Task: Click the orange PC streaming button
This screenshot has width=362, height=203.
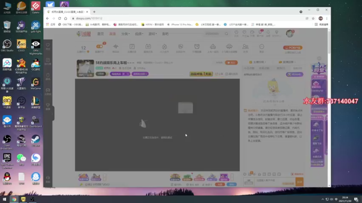Action: click(x=292, y=48)
